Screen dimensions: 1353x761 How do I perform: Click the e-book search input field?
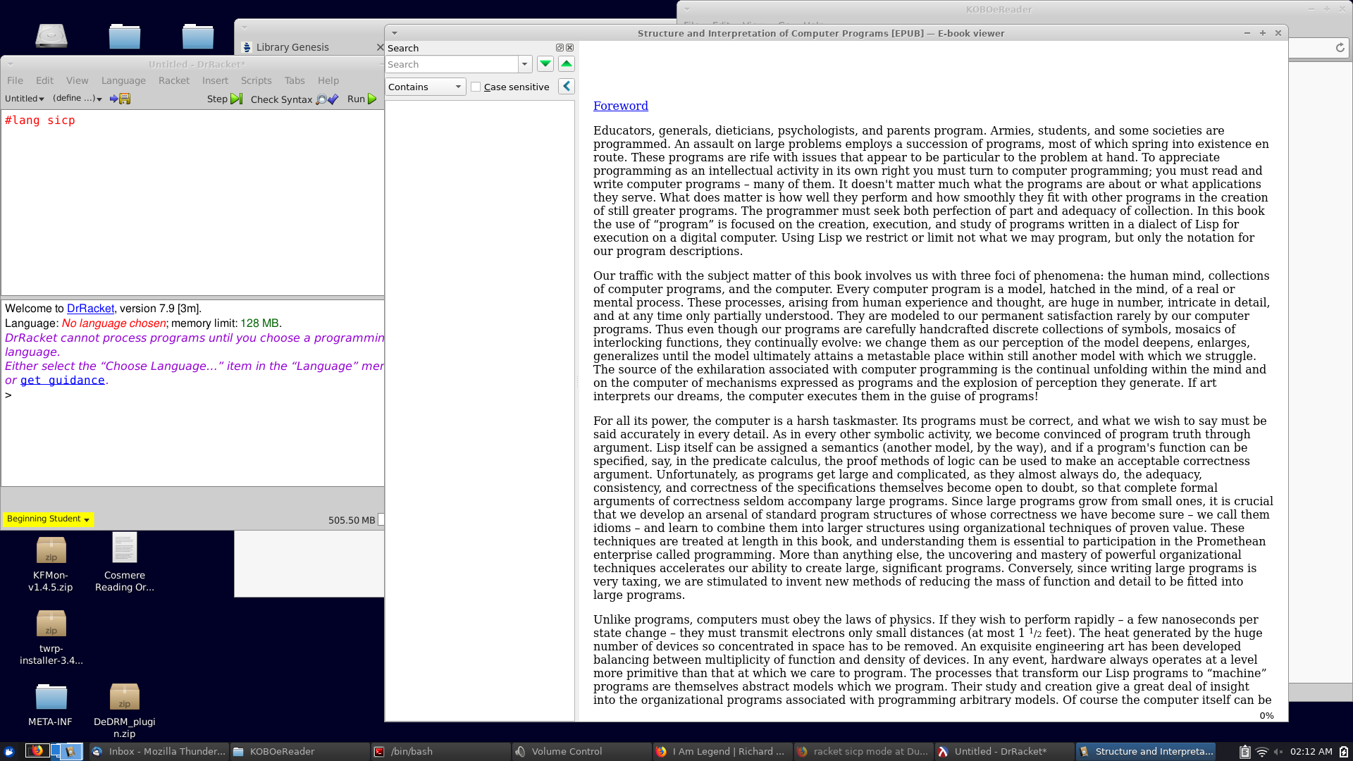click(451, 64)
